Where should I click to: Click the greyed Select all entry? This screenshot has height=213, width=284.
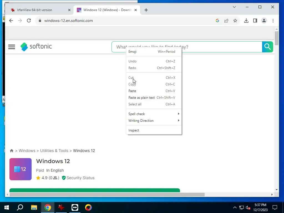[154, 104]
